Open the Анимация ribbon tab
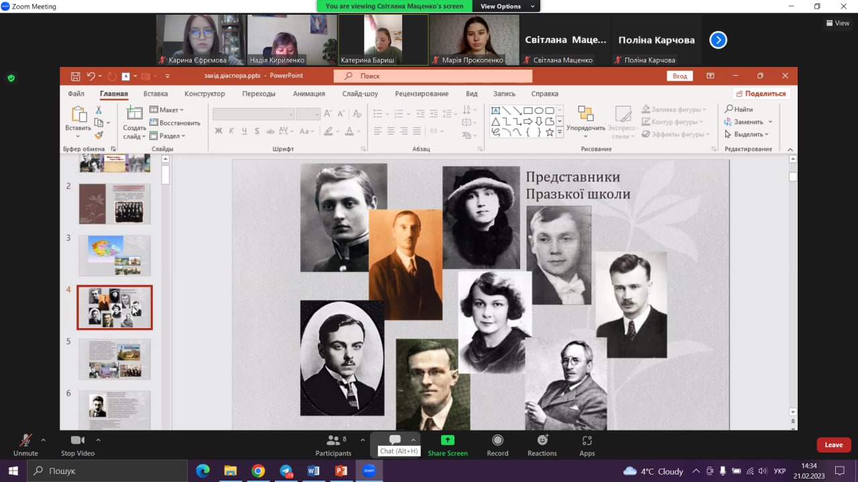This screenshot has width=858, height=482. click(308, 94)
